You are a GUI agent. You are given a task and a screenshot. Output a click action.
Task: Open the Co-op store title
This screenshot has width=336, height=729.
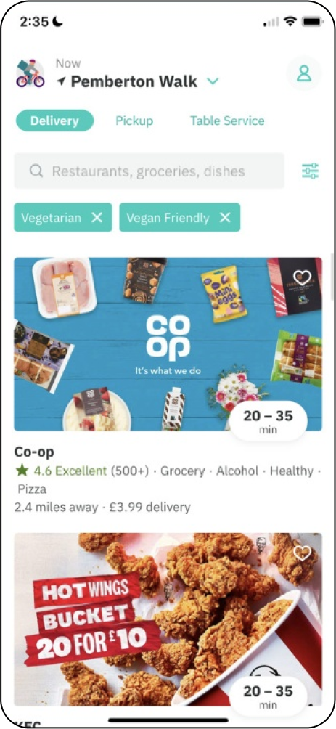click(x=34, y=452)
